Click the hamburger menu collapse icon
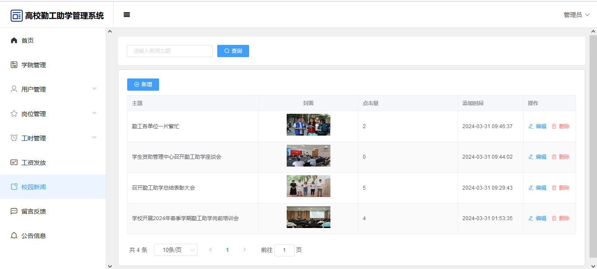 pyautogui.click(x=127, y=15)
